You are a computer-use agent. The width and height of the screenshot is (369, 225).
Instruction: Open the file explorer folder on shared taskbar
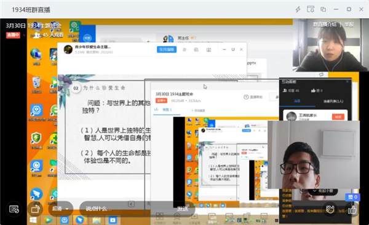click(x=97, y=220)
